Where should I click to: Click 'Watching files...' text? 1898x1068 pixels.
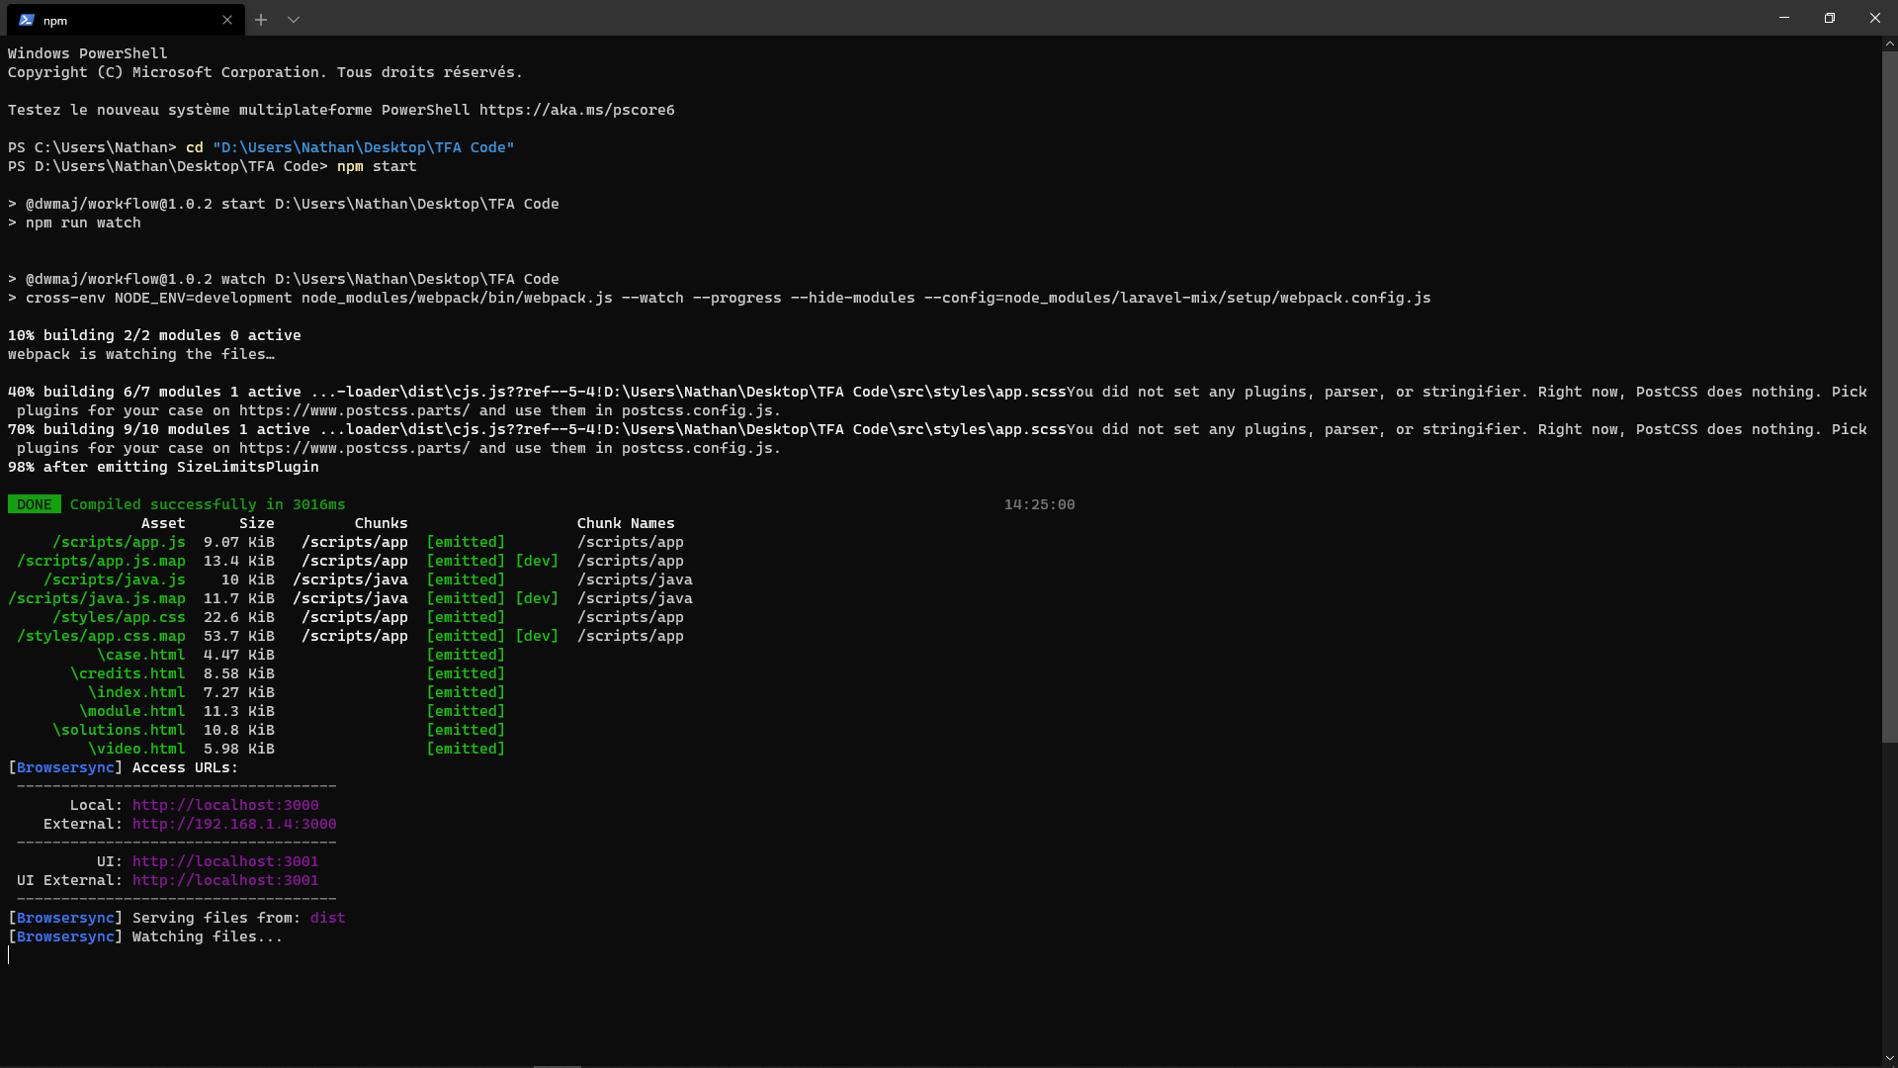point(208,936)
